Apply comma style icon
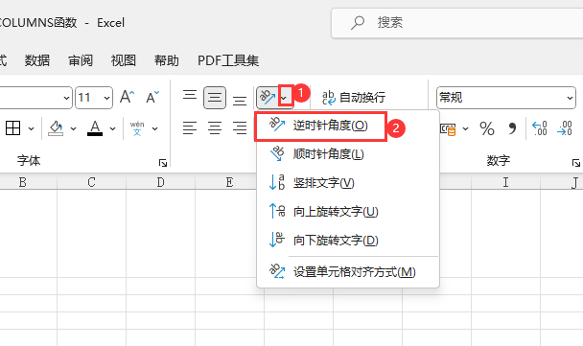 click(x=512, y=128)
